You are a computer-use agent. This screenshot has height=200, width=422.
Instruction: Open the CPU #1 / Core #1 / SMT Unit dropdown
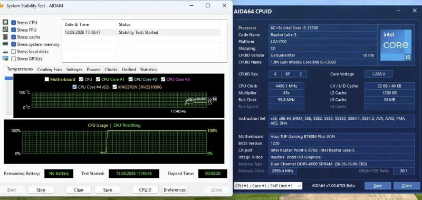(268, 186)
